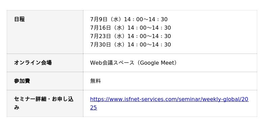Click the wrapped link text '25'
This screenshot has width=270, height=127.
pyautogui.click(x=93, y=108)
